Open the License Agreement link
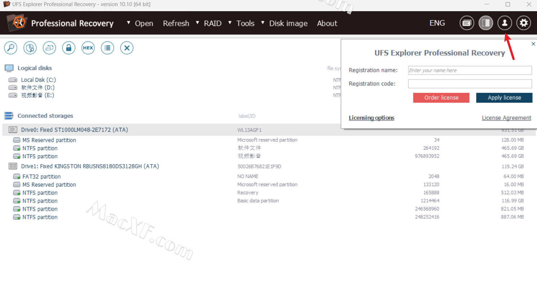537x299 pixels. coord(506,118)
